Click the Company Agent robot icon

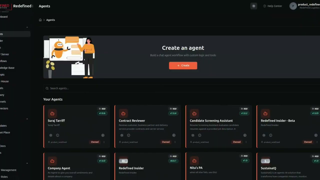[x=52, y=161]
